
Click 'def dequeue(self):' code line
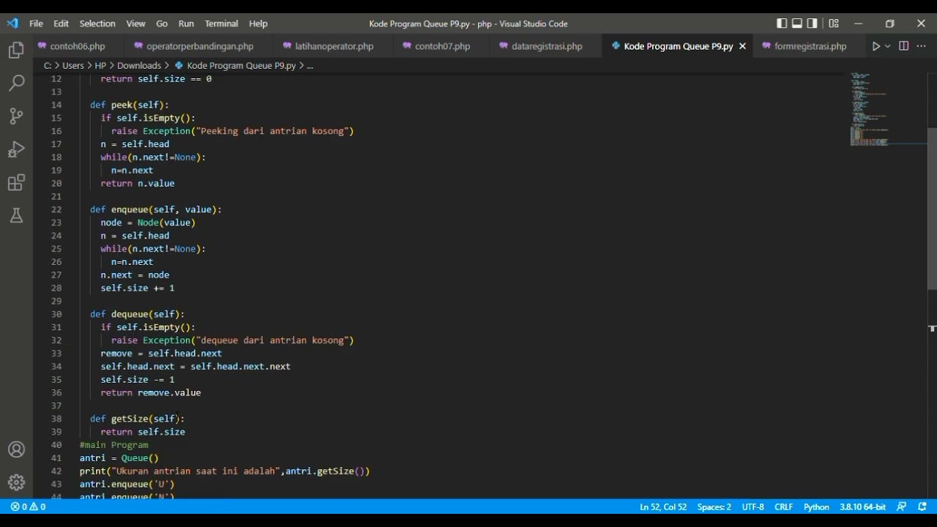pyautogui.click(x=138, y=314)
